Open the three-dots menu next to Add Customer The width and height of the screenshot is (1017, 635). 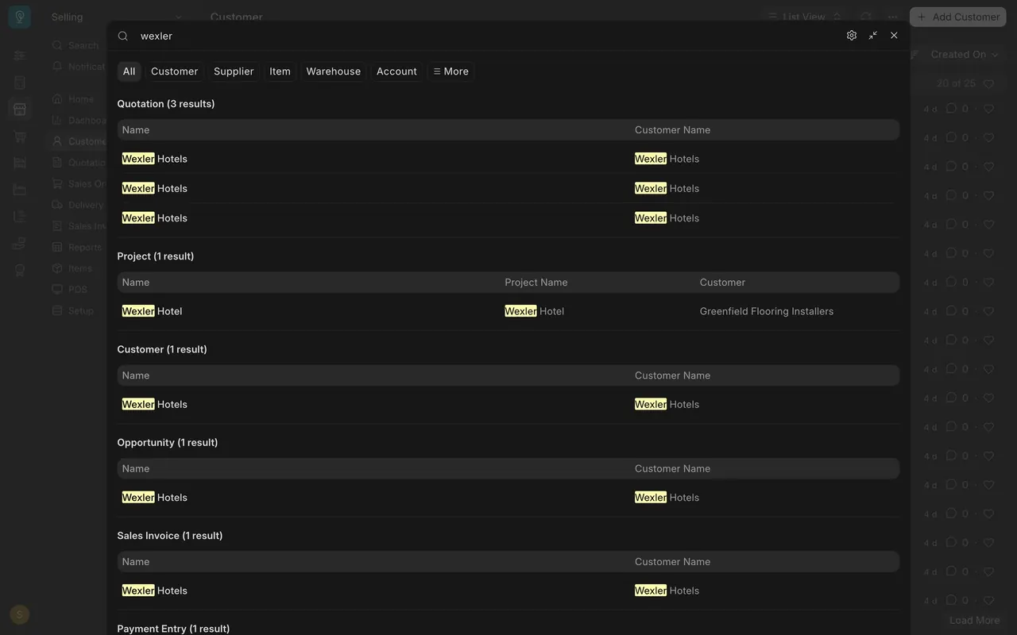[x=893, y=17]
